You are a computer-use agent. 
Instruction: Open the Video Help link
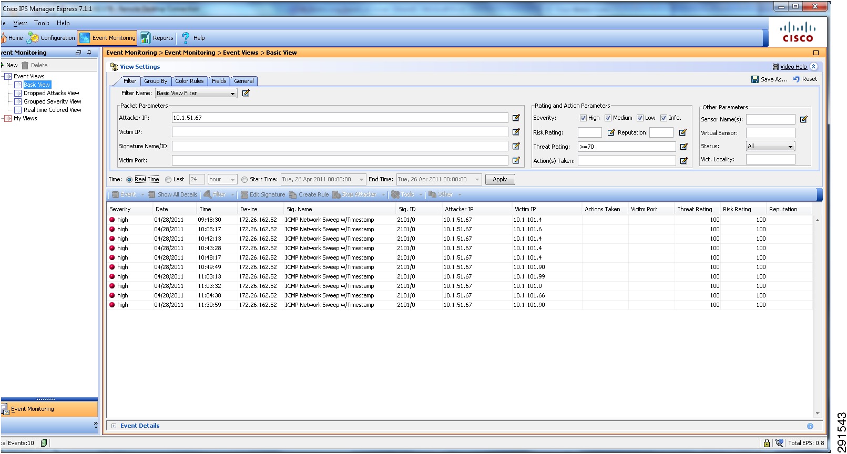(x=793, y=67)
